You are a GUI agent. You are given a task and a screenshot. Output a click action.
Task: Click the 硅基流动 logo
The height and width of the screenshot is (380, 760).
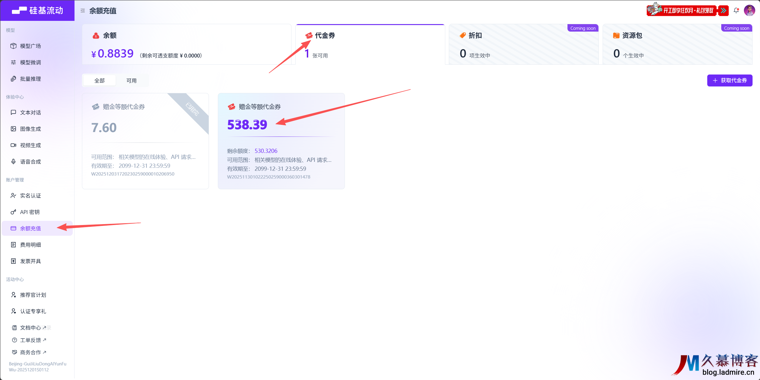[37, 11]
